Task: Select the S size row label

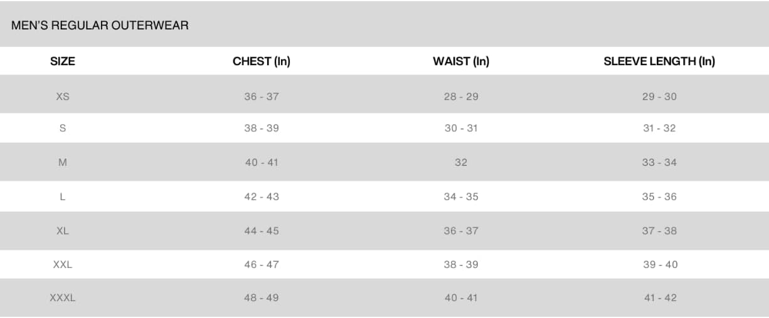Action: click(x=63, y=128)
